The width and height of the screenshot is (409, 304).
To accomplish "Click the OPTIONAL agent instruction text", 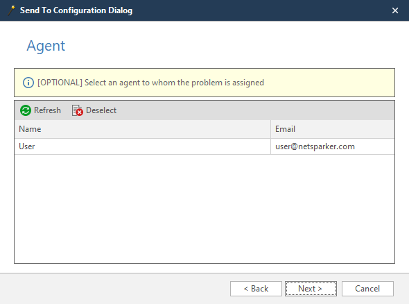I will (x=150, y=83).
